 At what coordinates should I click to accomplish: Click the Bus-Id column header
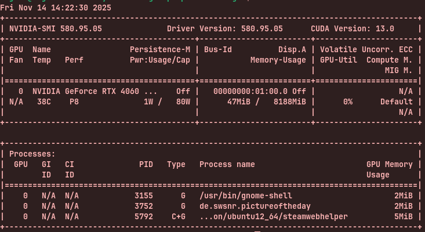pyautogui.click(x=218, y=50)
